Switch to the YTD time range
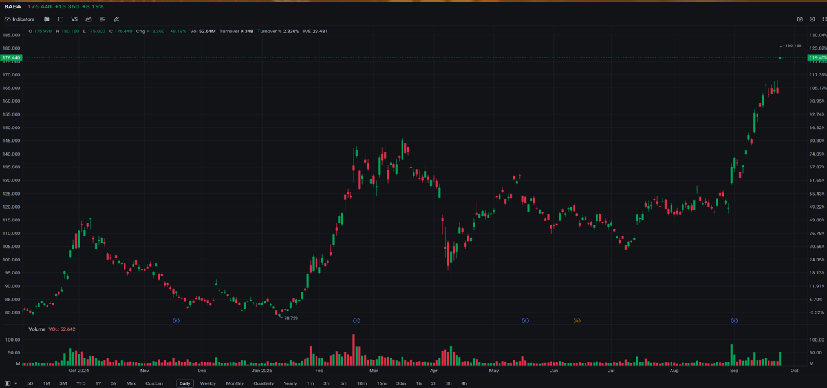This screenshot has height=388, width=827. point(81,383)
